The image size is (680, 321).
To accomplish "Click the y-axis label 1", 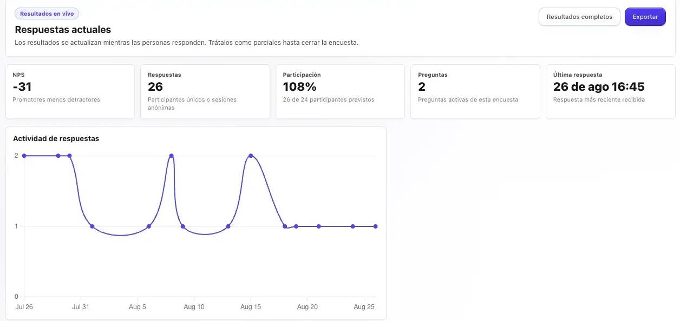I will [16, 226].
